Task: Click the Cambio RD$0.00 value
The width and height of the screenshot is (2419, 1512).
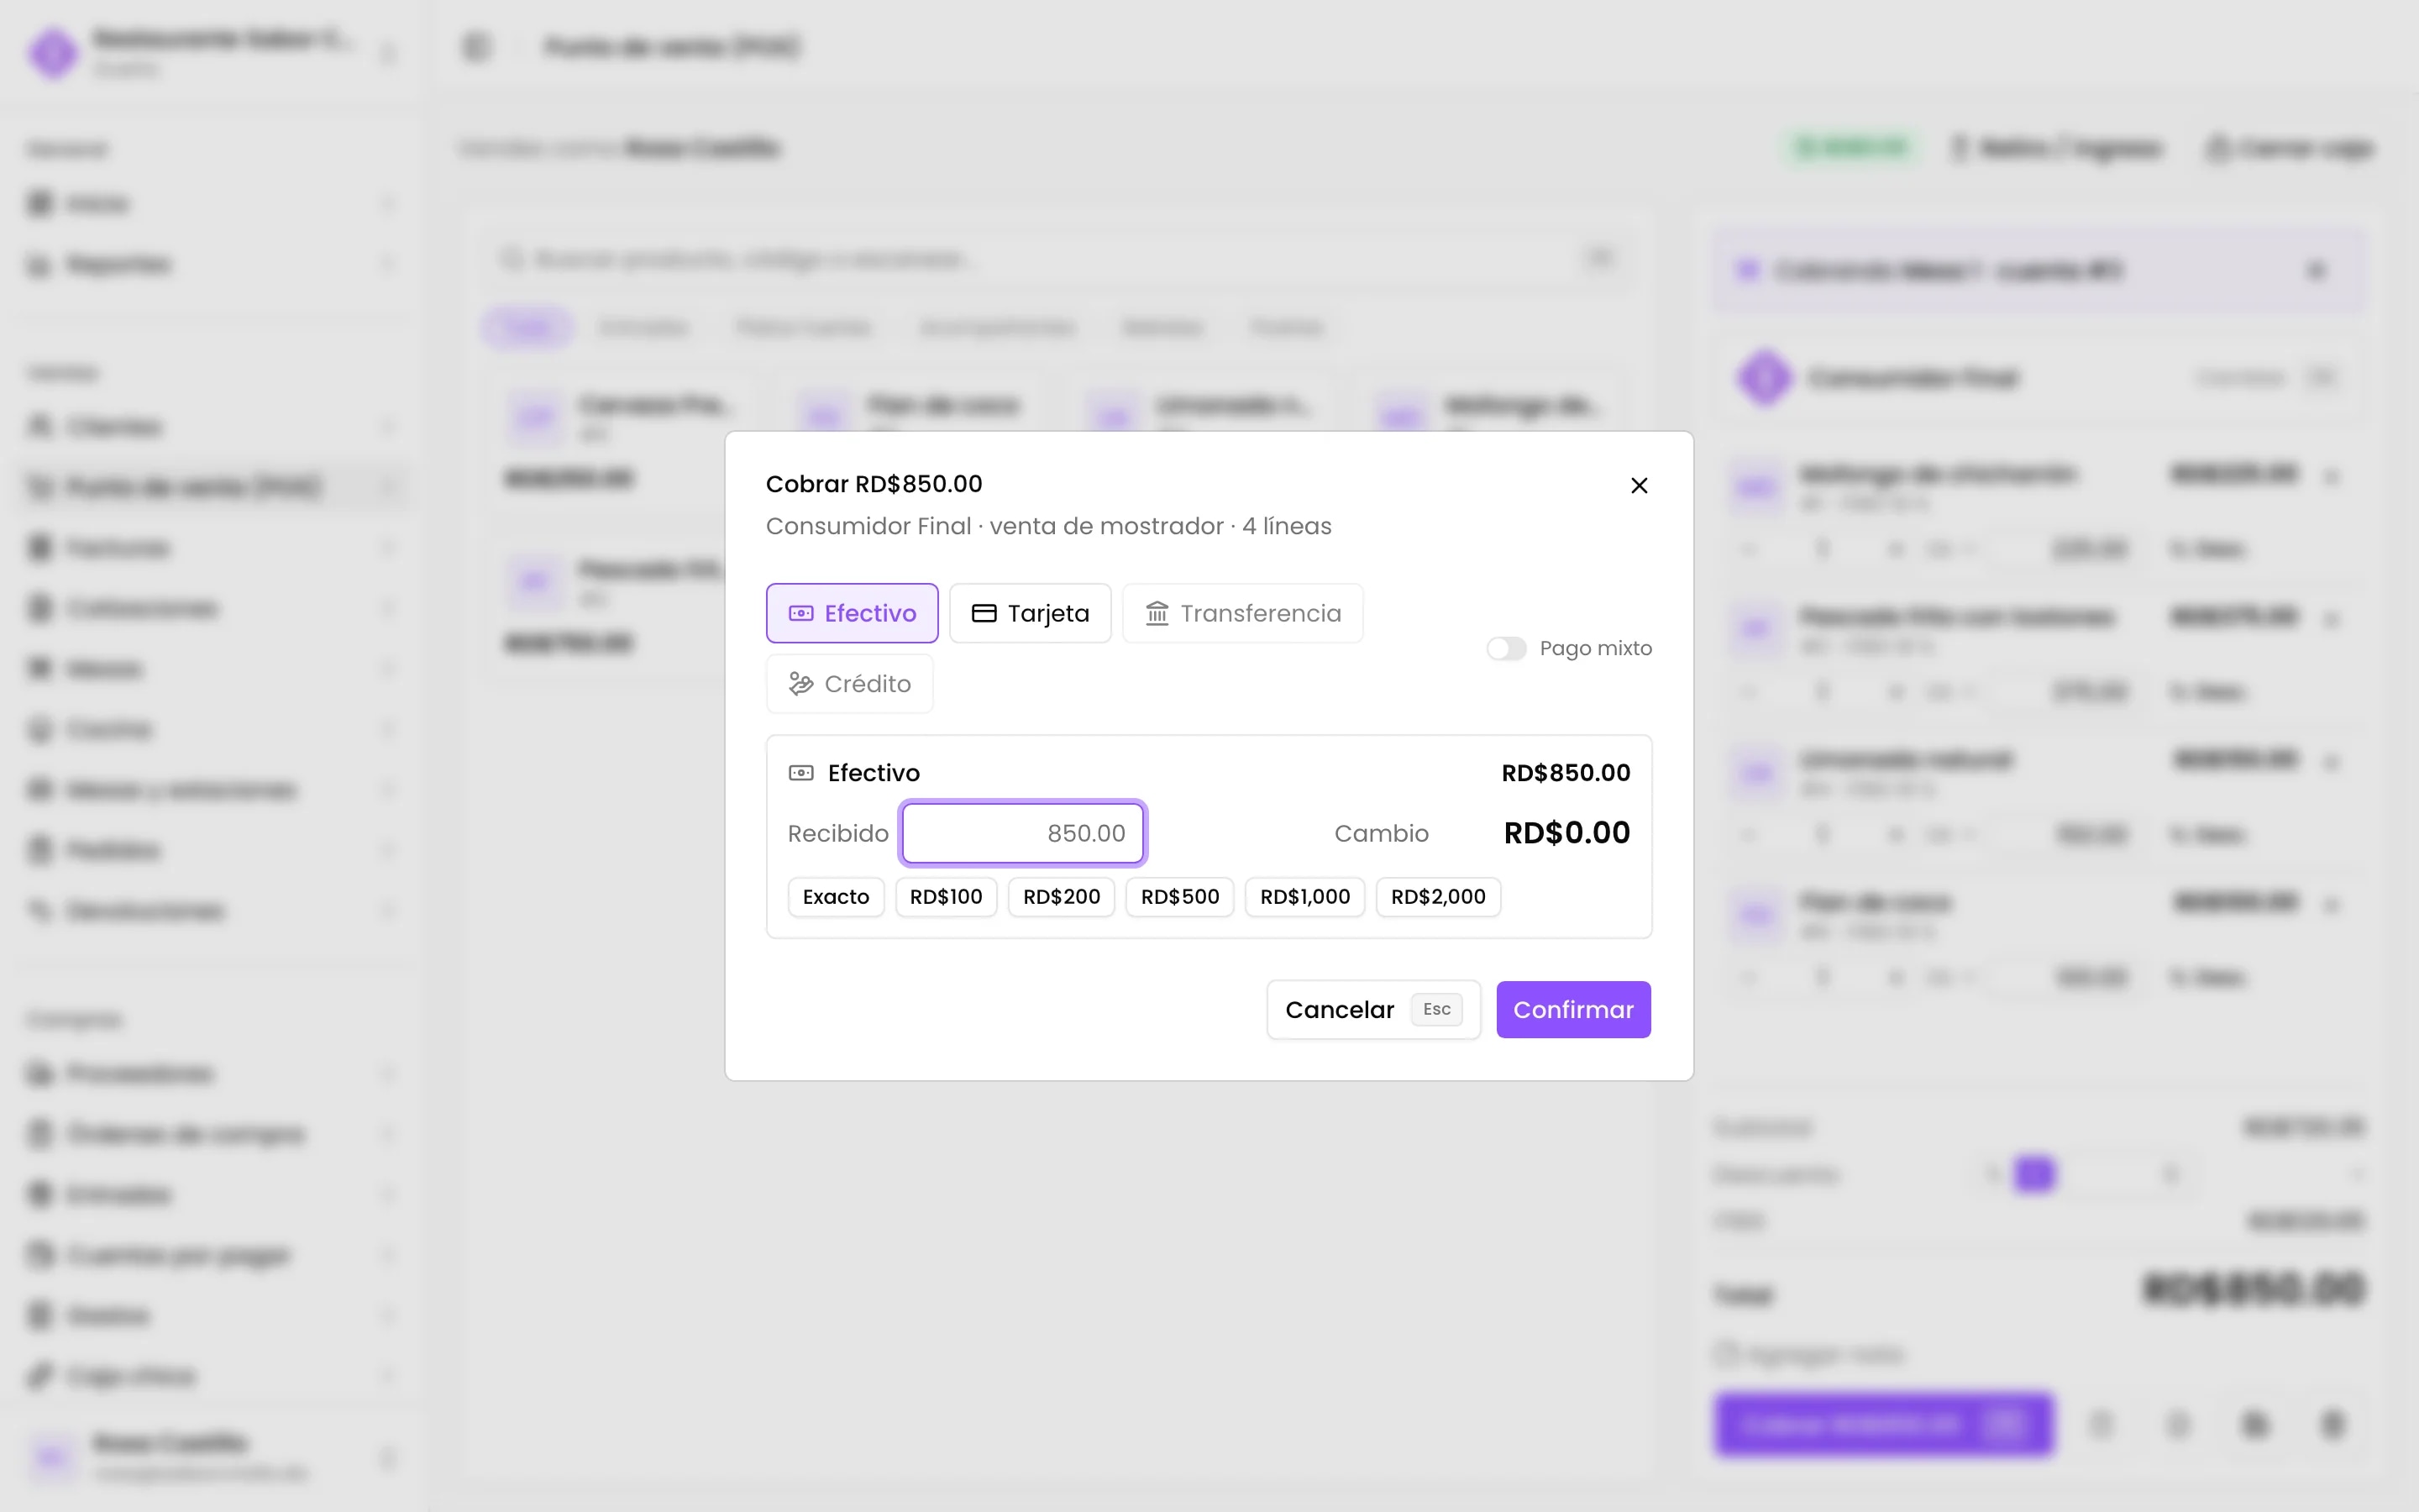Action: [x=1566, y=833]
